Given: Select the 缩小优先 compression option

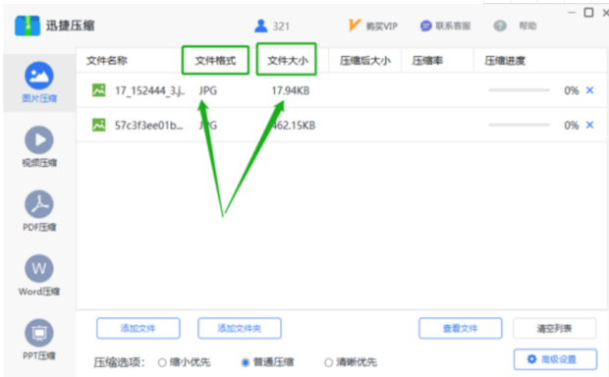Looking at the screenshot, I should [x=162, y=362].
